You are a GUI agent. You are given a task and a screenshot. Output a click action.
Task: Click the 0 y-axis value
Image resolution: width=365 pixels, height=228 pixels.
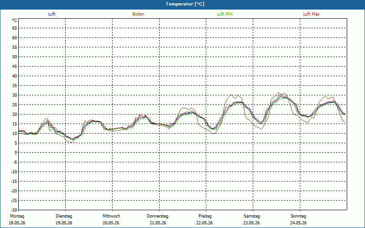16,153
